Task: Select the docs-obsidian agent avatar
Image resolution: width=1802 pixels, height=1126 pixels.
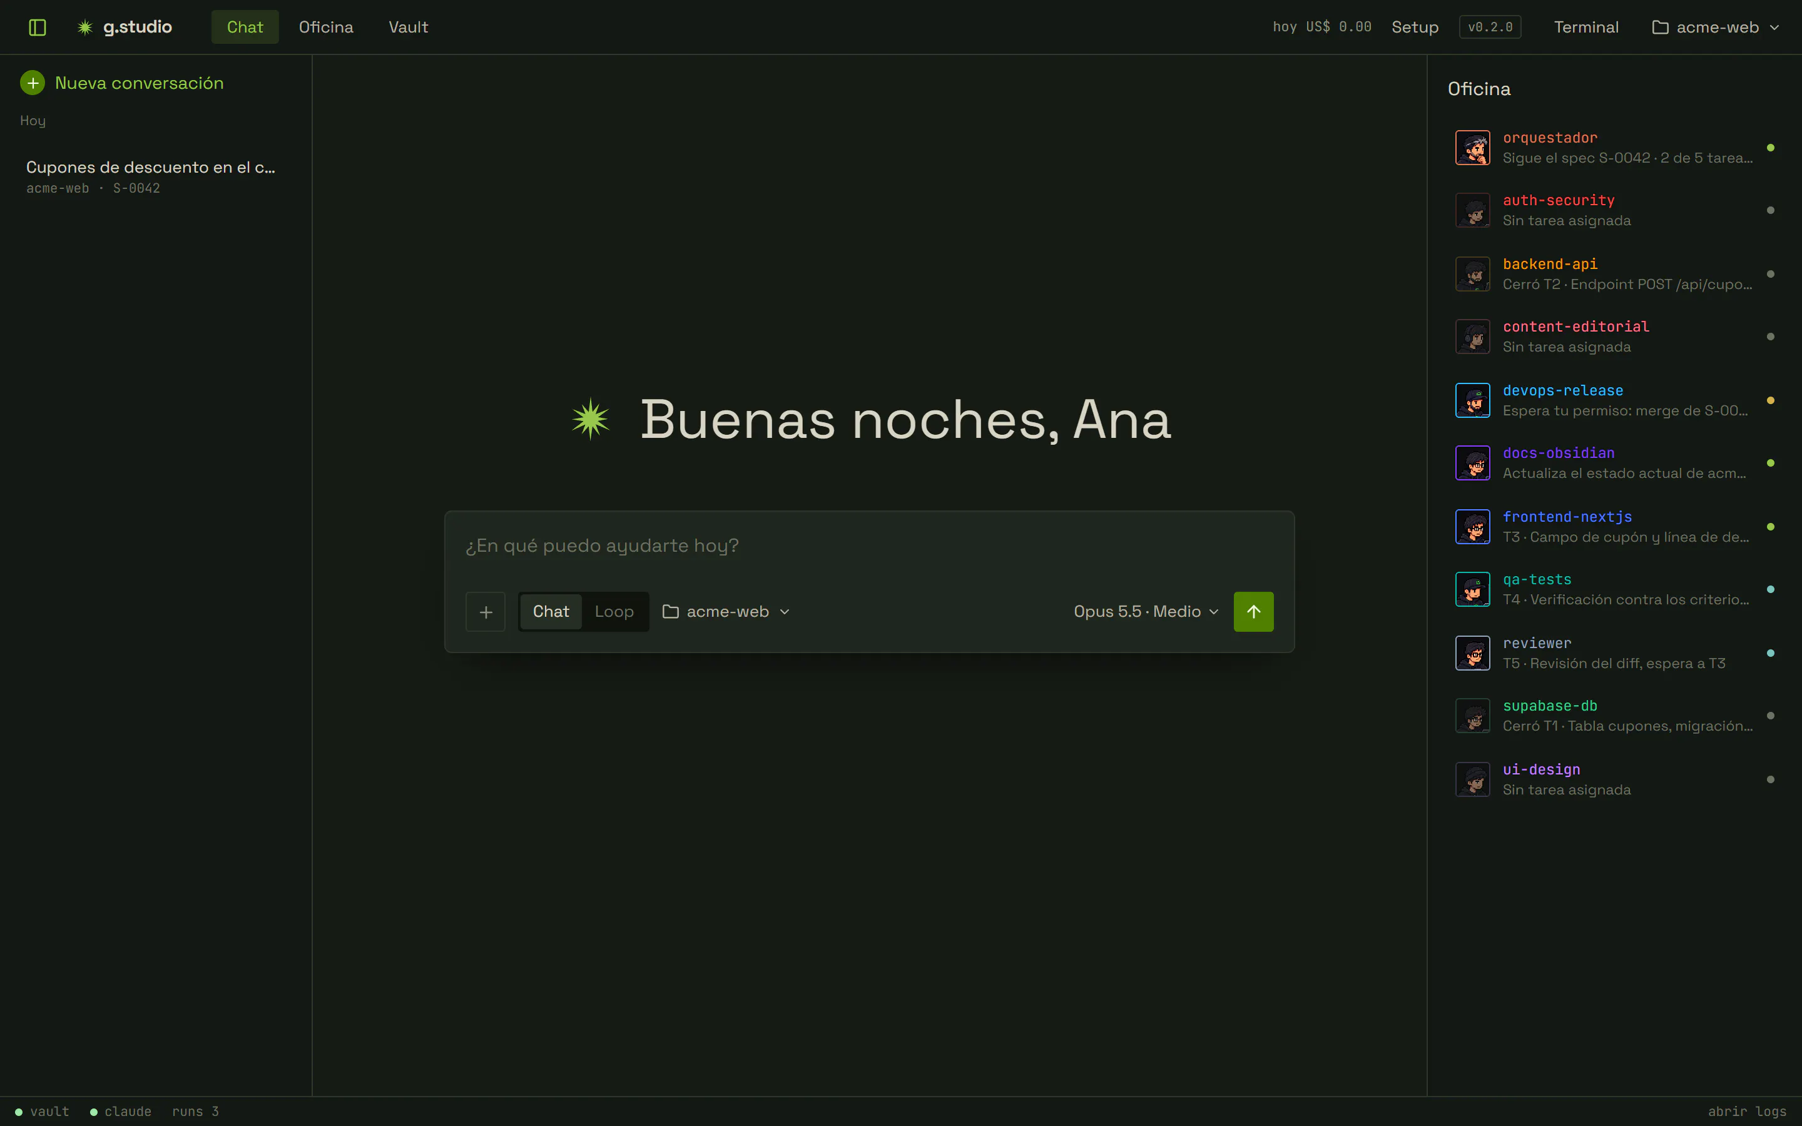Action: (1472, 463)
